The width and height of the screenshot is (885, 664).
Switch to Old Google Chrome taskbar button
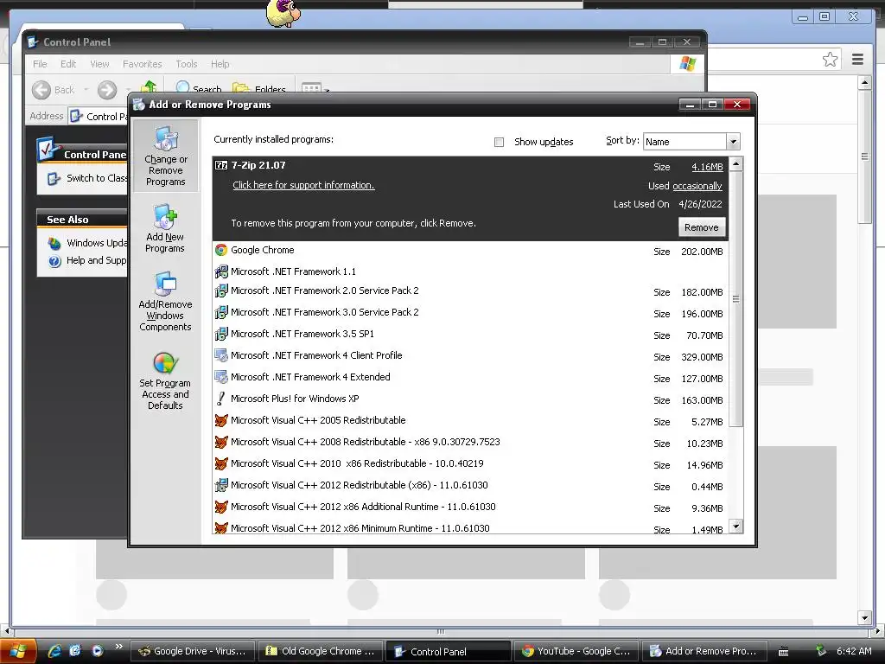tap(321, 651)
